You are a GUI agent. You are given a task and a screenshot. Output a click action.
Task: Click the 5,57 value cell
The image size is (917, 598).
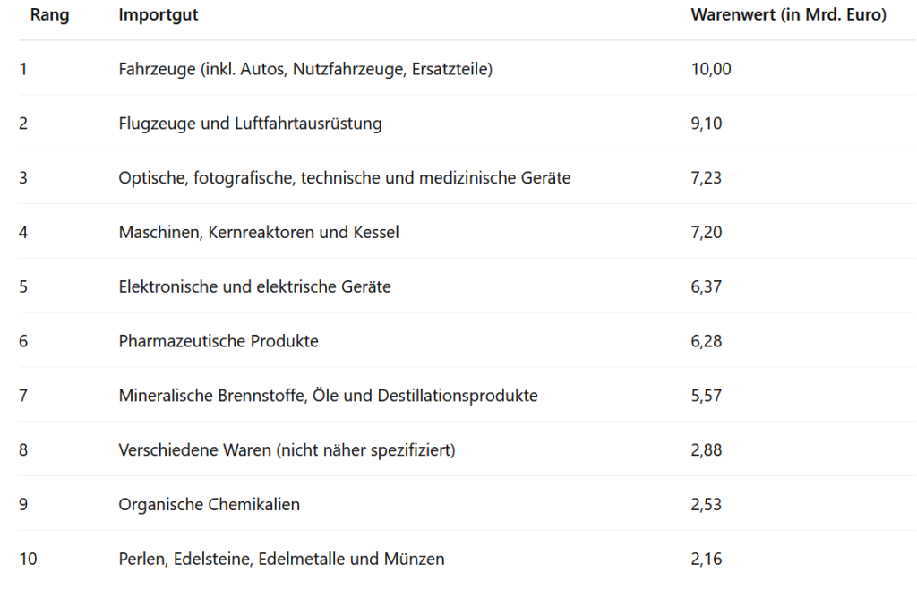pyautogui.click(x=707, y=396)
